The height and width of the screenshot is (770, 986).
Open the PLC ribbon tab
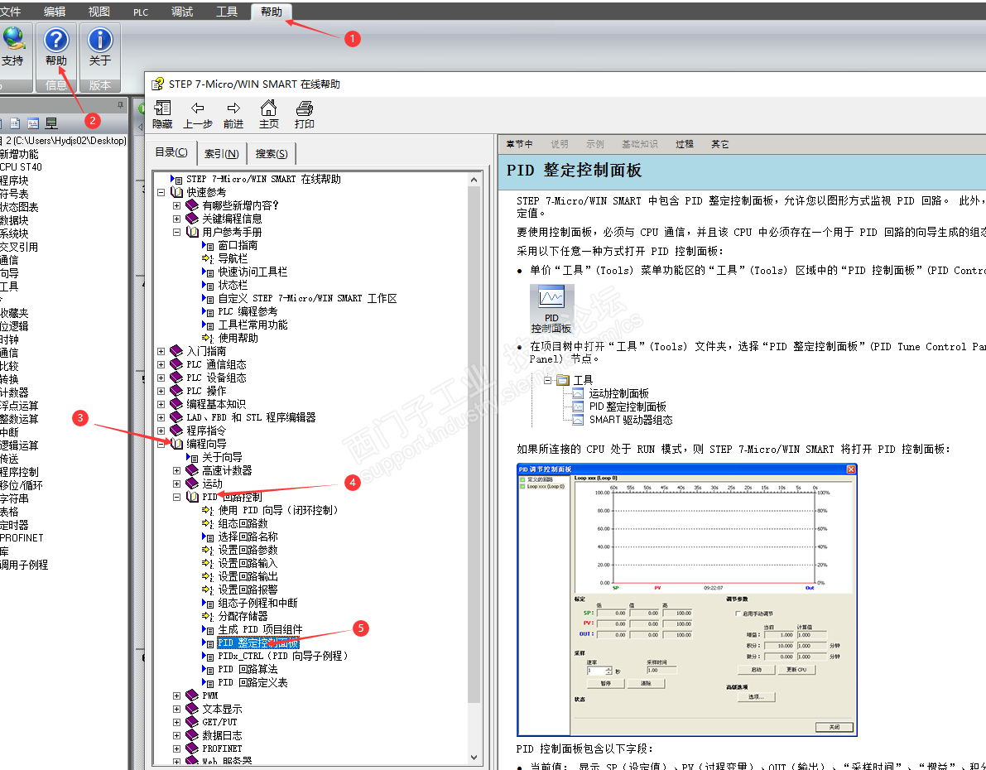coord(141,12)
